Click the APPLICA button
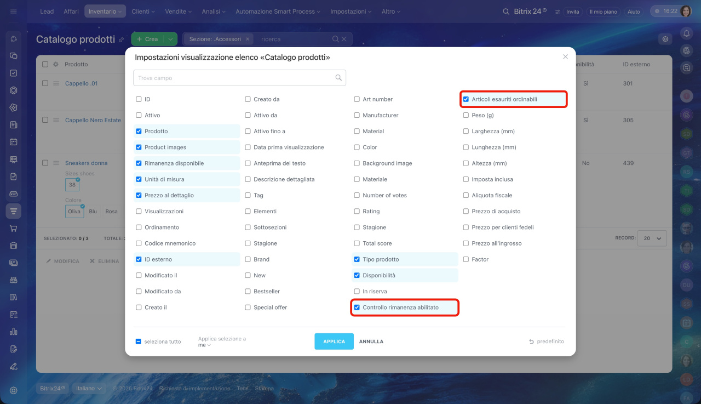This screenshot has width=701, height=404. [334, 342]
